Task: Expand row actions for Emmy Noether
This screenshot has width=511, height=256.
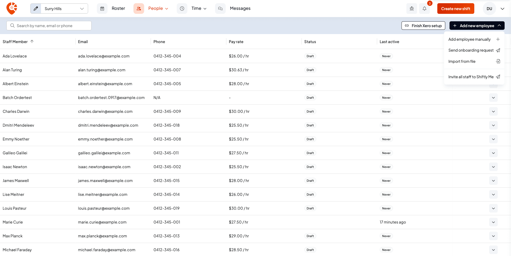Action: click(x=493, y=139)
